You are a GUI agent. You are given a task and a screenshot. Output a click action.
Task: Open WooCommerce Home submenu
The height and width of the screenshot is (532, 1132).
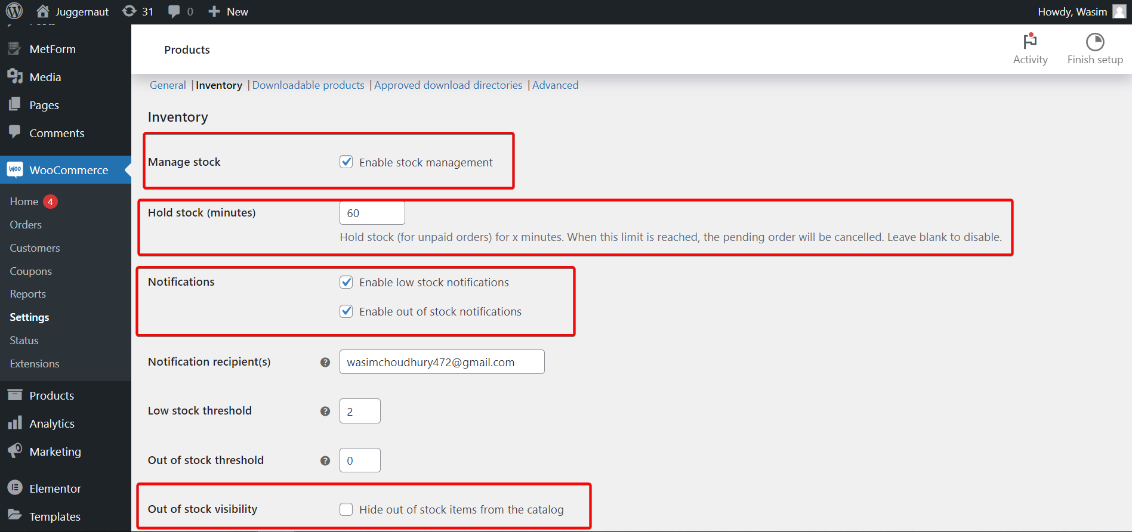[24, 202]
